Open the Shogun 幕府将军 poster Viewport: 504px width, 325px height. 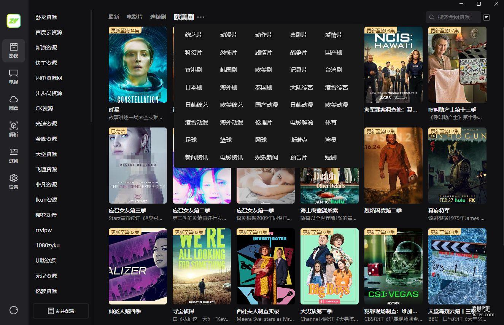[x=457, y=166]
